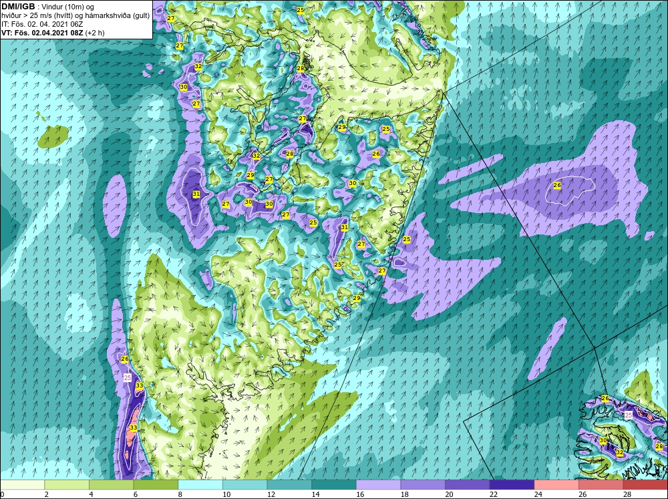Image resolution: width=668 pixels, height=499 pixels.
Task: Select the dark teal 14–16 m/s swatch
Action: [334, 484]
